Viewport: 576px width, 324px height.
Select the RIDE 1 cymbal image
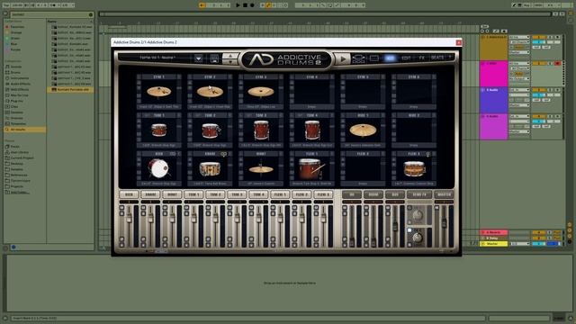coord(363,130)
